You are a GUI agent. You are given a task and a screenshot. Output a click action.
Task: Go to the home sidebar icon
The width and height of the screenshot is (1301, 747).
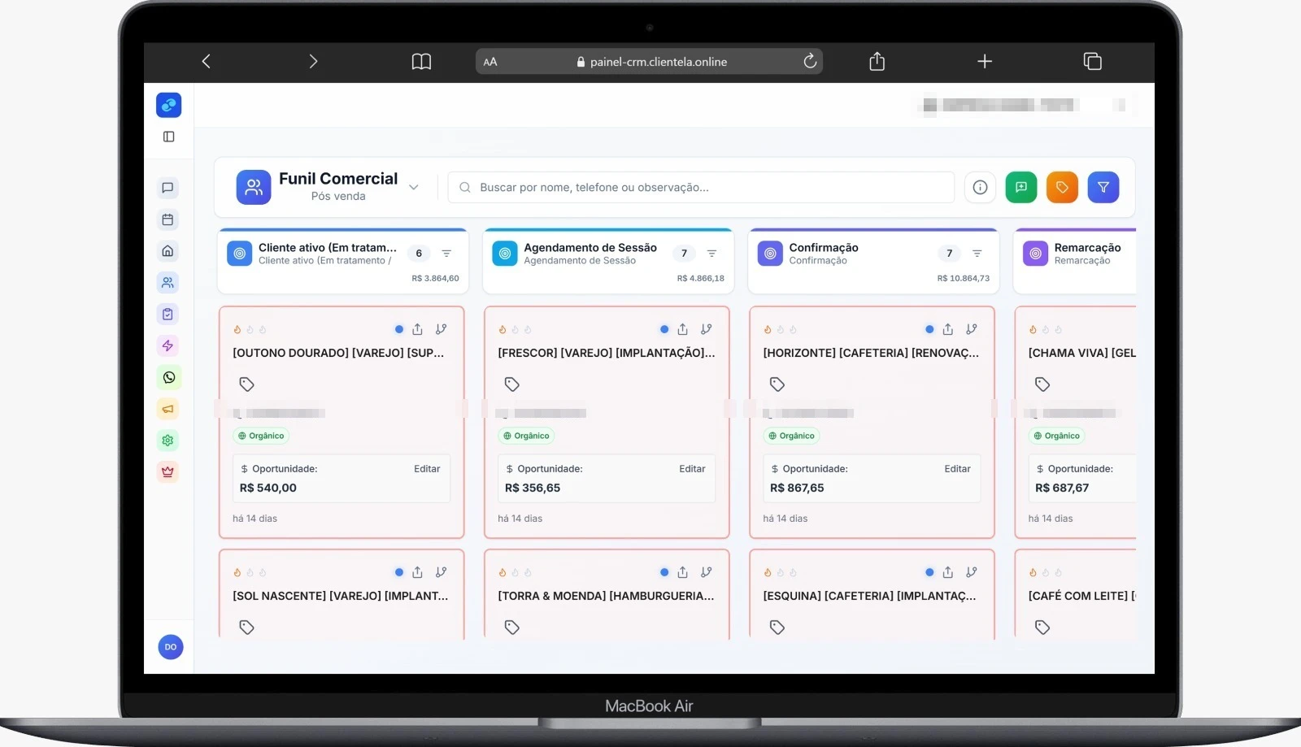[168, 251]
